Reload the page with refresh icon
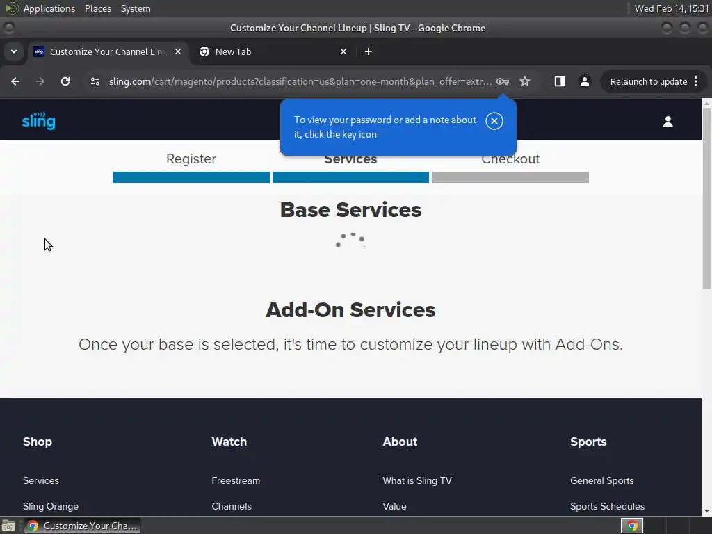Screen dimensions: 712x534 pyautogui.click(x=65, y=81)
